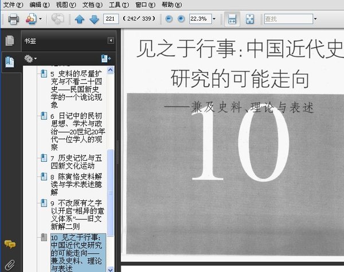The image size is (344, 272).
Task: Open the 文件(F) menu
Action: pyautogui.click(x=13, y=5)
